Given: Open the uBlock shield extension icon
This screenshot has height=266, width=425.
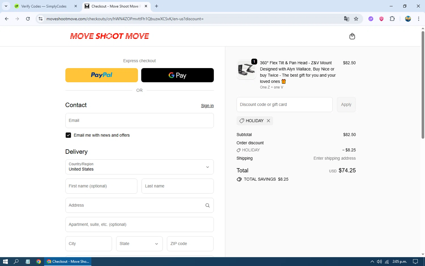Looking at the screenshot, I should tap(381, 19).
